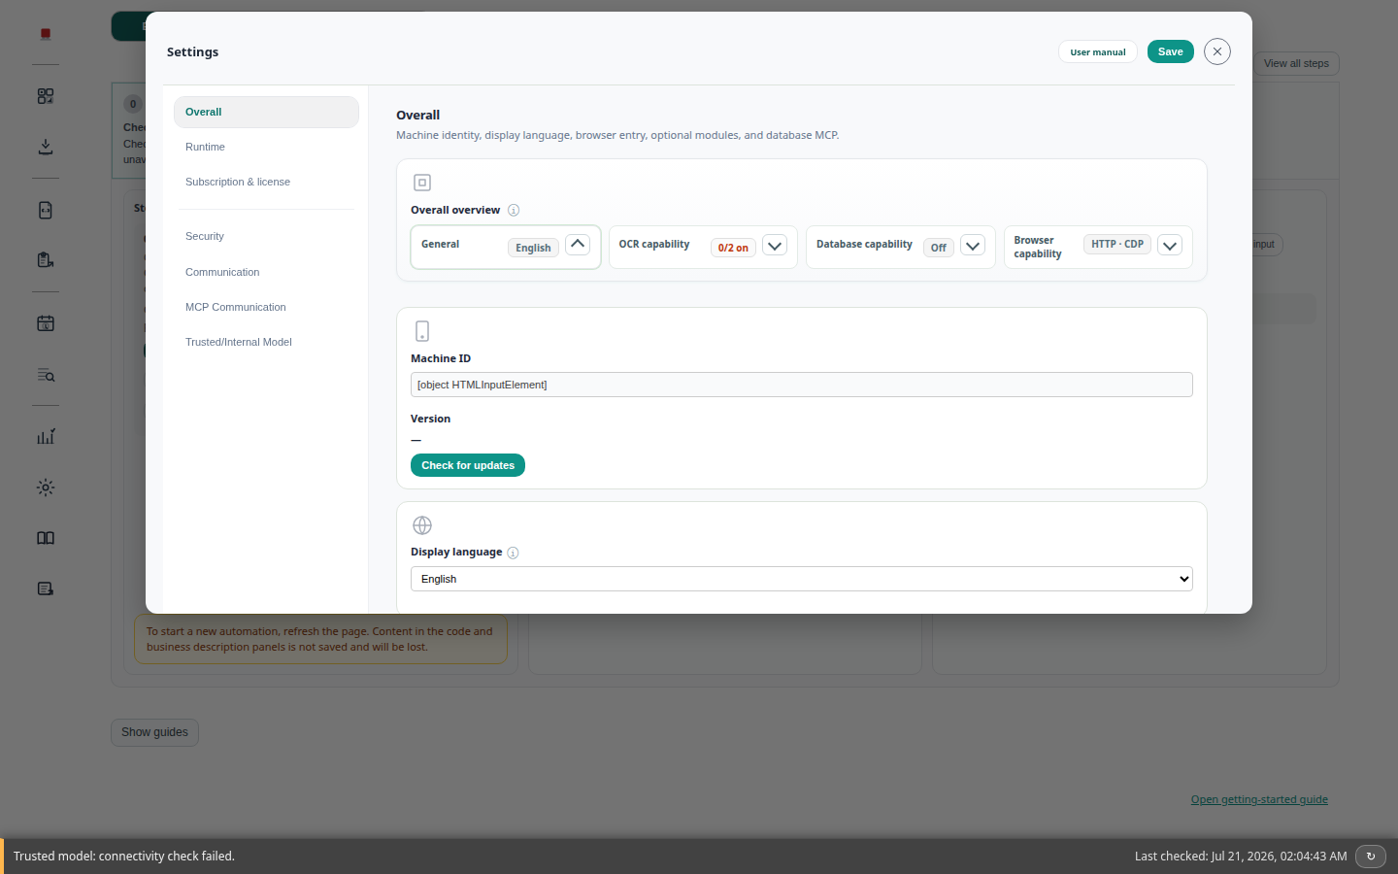This screenshot has width=1398, height=874.
Task: Click the connectivity check failed message
Action: 124,857
